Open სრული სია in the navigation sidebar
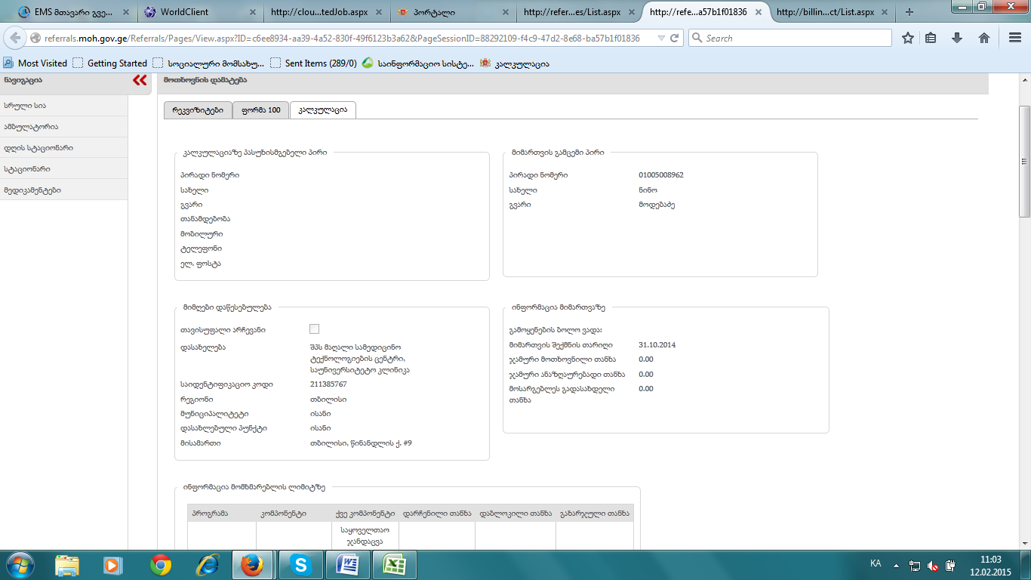 (x=30, y=106)
